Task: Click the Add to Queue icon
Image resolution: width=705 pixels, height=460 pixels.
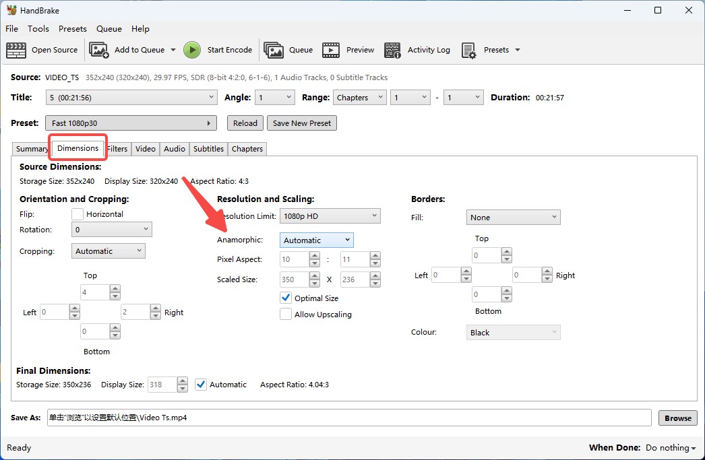Action: tap(99, 50)
